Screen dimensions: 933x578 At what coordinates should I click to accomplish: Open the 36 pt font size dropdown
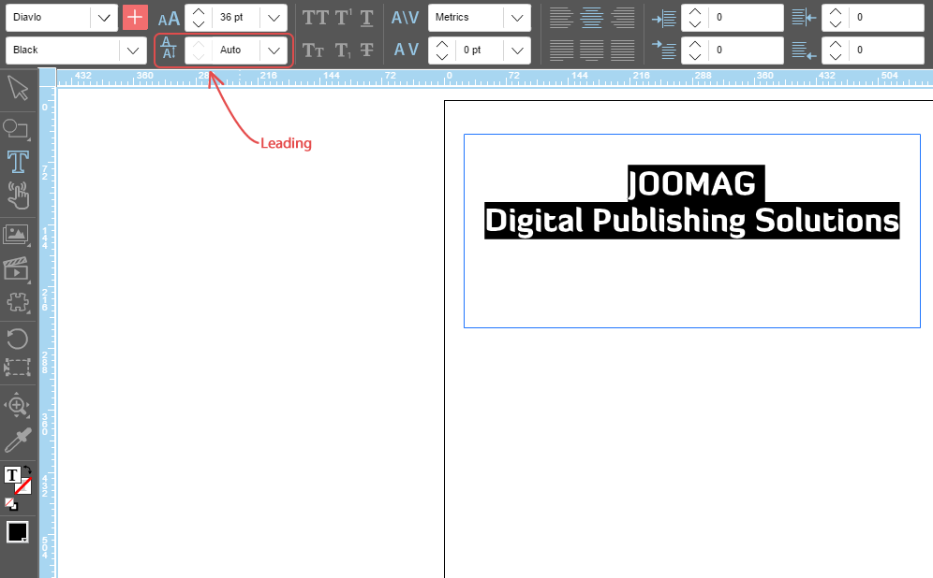coord(274,18)
